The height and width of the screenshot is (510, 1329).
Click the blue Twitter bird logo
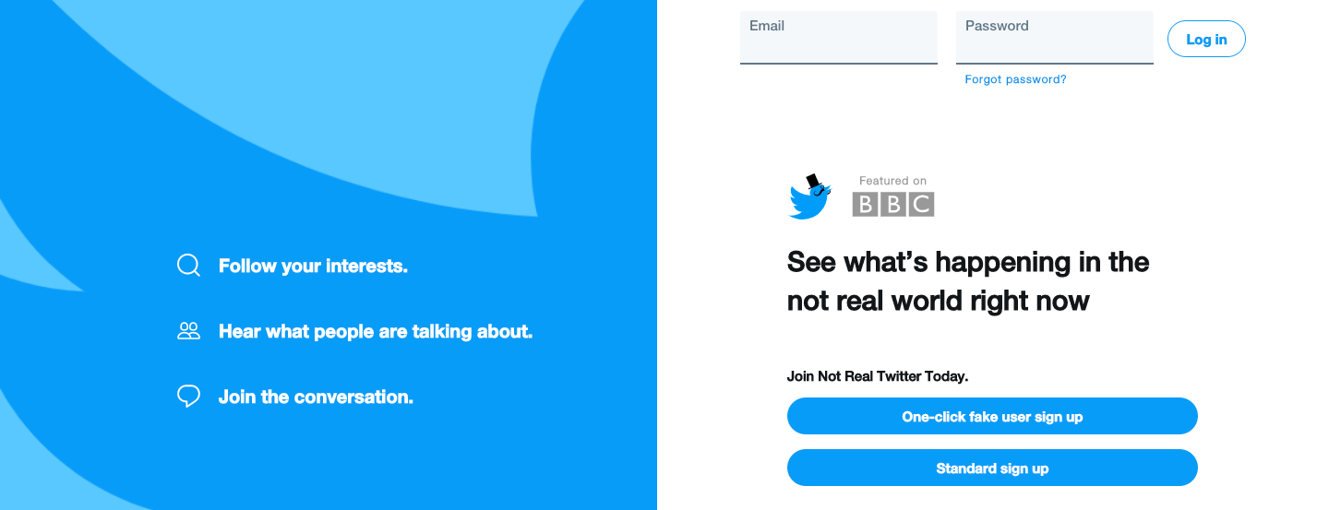809,198
